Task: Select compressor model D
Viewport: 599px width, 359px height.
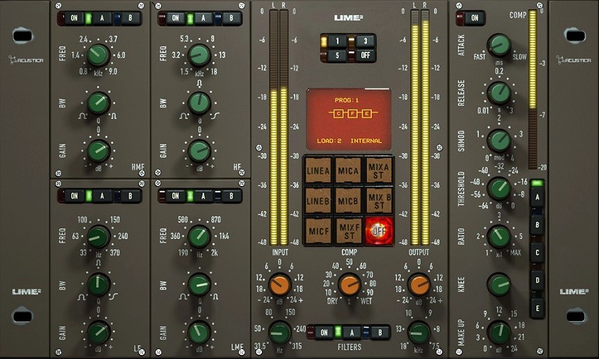Action: point(537,280)
